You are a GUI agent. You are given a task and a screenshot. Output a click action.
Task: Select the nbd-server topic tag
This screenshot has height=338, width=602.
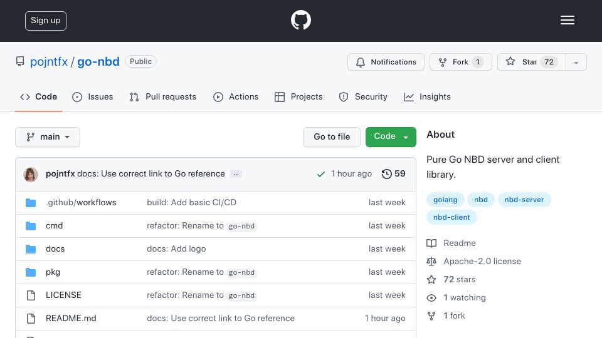tap(524, 200)
